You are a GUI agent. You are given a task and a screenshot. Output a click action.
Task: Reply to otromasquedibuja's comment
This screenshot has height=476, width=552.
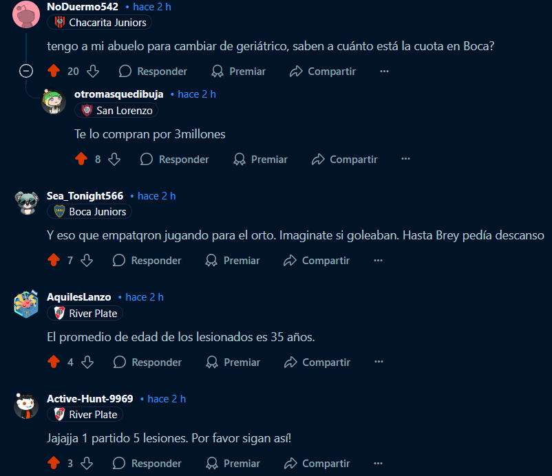(175, 159)
